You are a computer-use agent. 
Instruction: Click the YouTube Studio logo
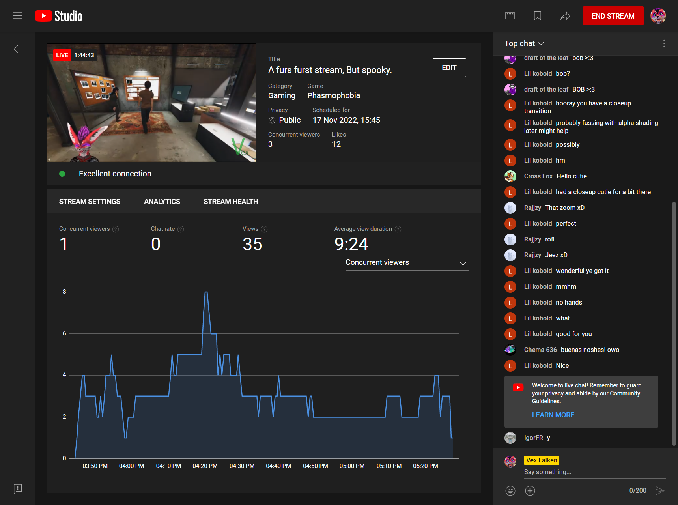[x=59, y=16]
